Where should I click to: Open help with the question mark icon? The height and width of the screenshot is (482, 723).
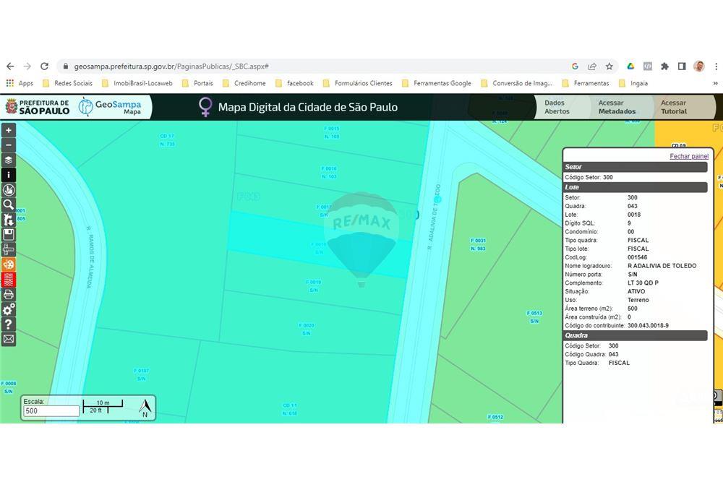(9, 324)
